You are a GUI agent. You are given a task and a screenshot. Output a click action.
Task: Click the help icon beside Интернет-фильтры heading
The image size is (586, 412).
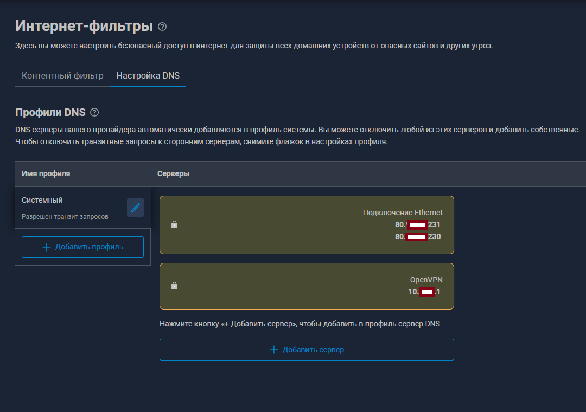coord(162,26)
